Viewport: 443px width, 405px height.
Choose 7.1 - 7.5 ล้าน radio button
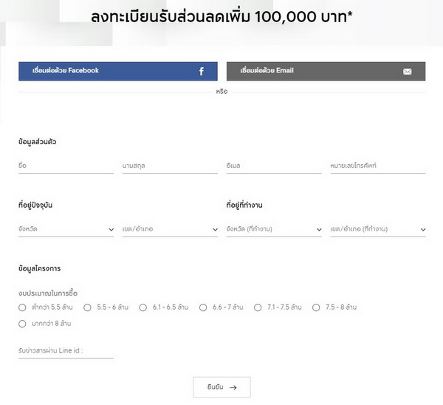click(x=258, y=307)
